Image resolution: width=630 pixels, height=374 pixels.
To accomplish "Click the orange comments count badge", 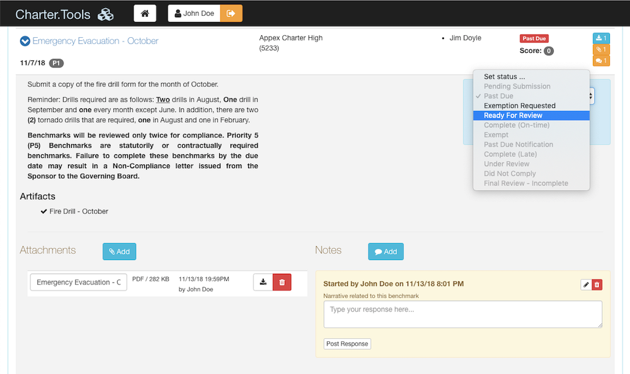I will coord(601,60).
